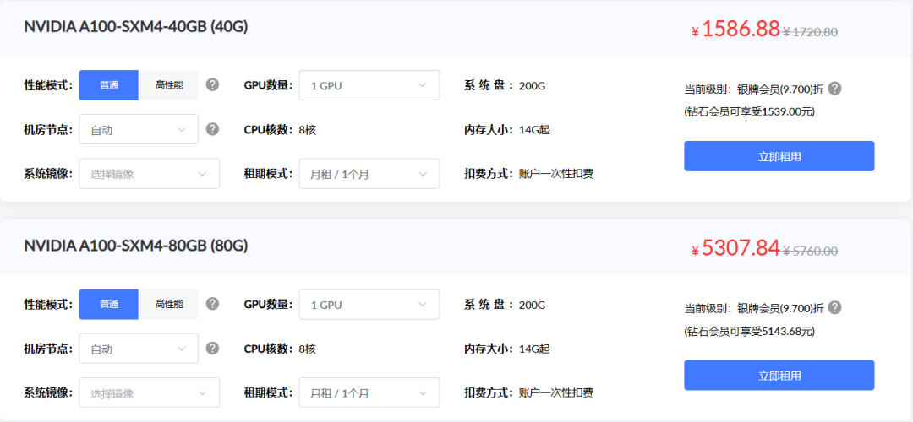
Task: Select 高性能 performance mode for A100 40GB
Action: [169, 85]
